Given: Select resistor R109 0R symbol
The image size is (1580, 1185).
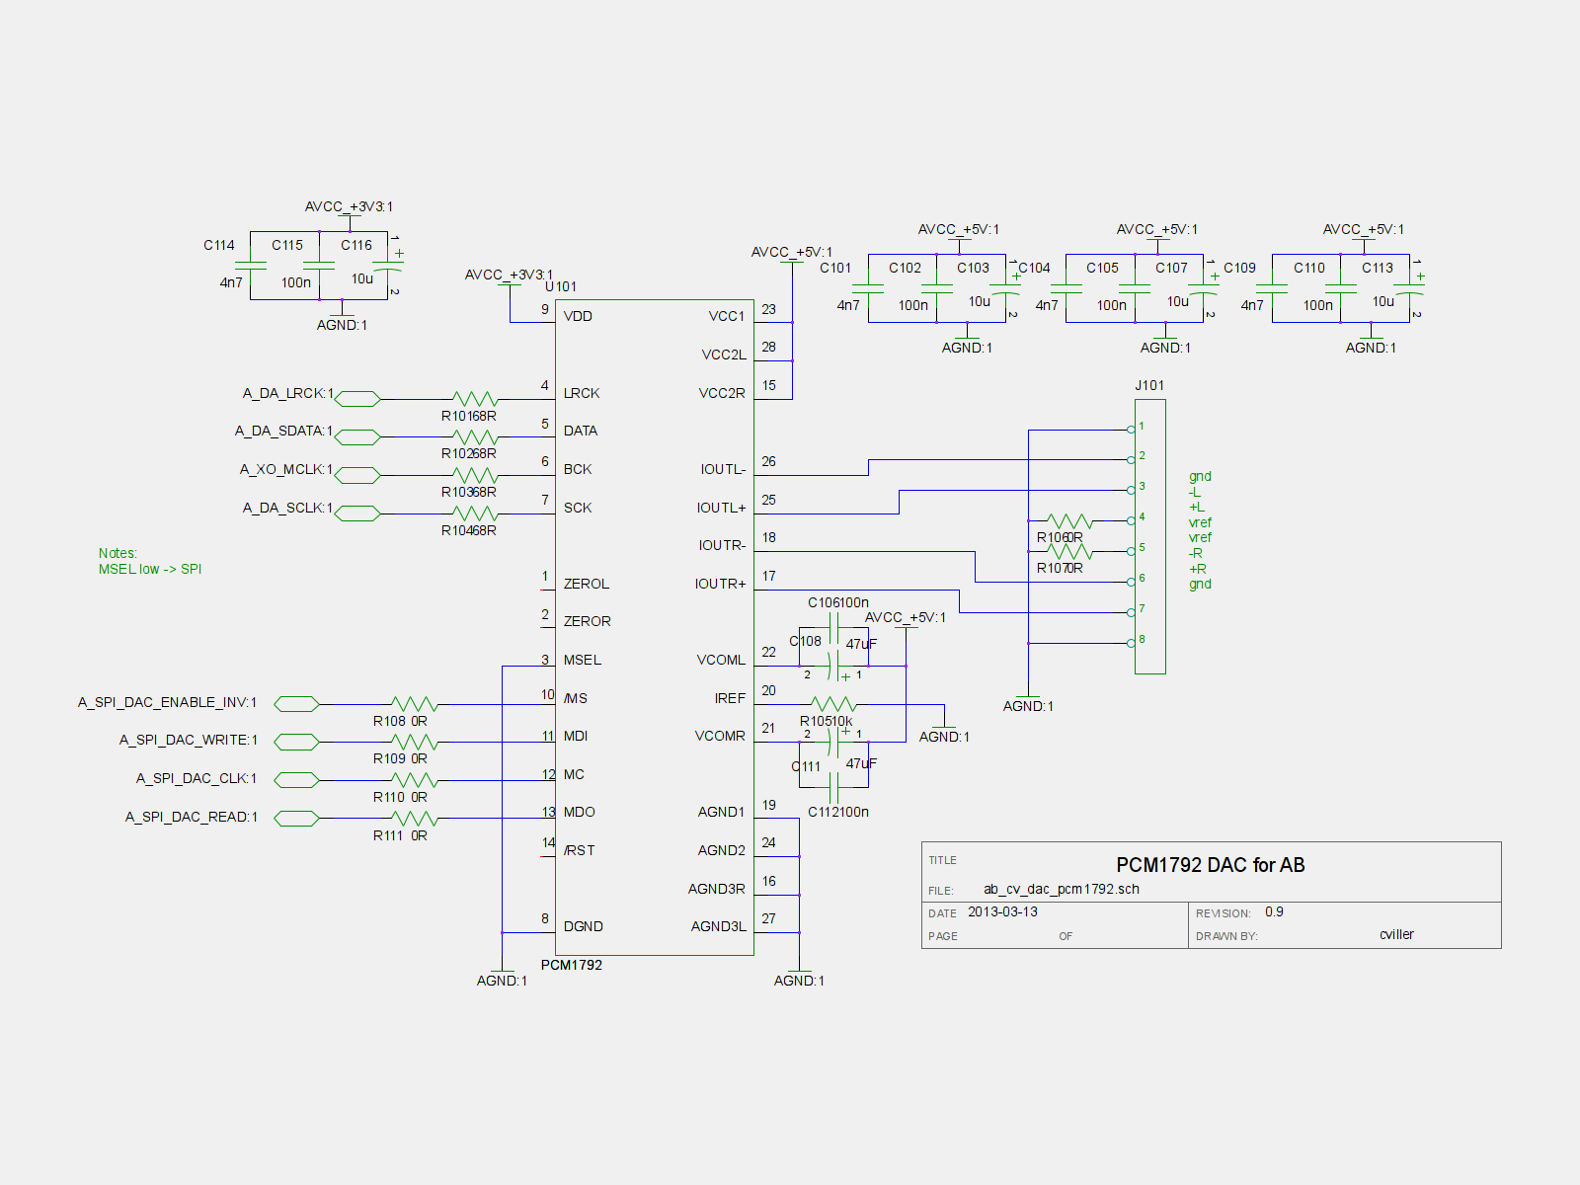Looking at the screenshot, I should coord(415,742).
